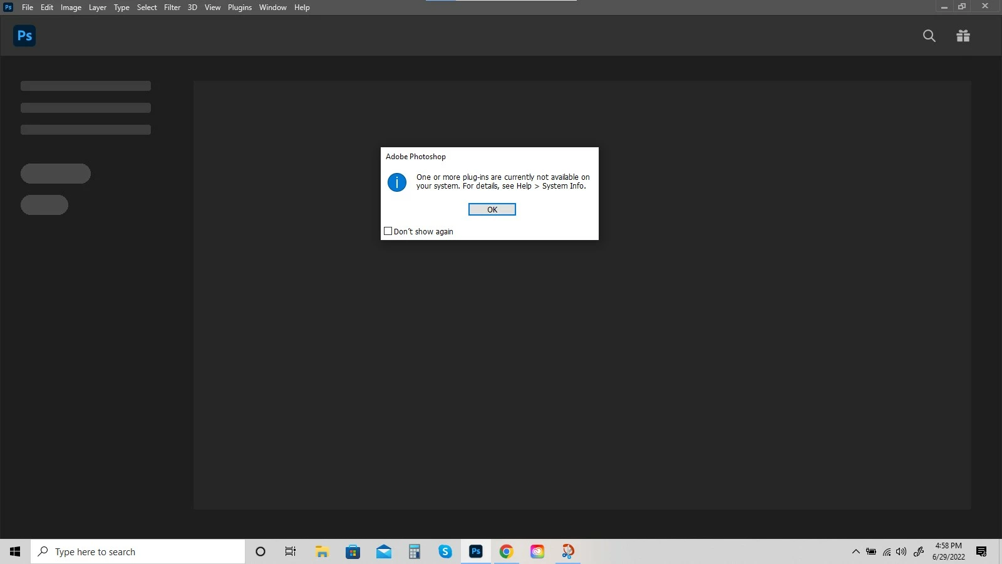Viewport: 1002px width, 564px height.
Task: Open the Plugins menu
Action: pyautogui.click(x=240, y=8)
